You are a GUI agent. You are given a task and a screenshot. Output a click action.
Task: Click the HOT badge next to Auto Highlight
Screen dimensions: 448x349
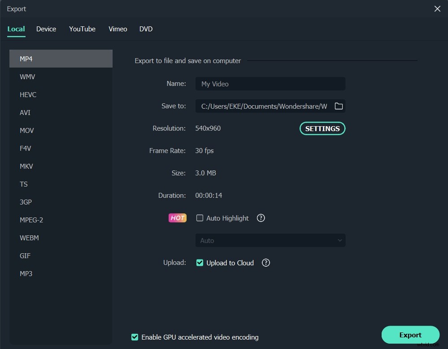pyautogui.click(x=177, y=218)
